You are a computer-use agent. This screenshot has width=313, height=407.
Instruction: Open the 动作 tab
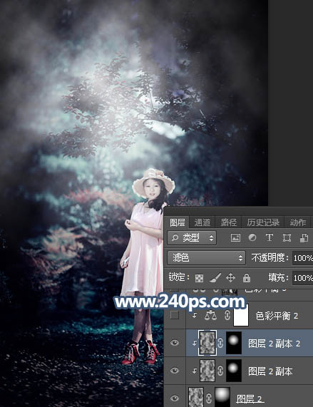[298, 222]
